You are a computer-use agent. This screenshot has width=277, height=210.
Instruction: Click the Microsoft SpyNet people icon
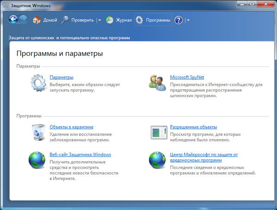coord(157,83)
